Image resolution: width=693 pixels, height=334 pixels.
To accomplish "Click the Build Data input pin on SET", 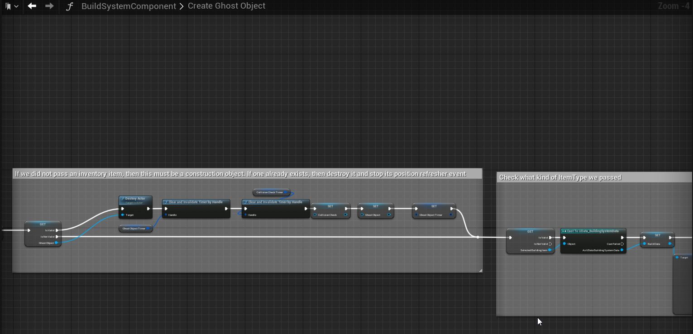I will 645,244.
